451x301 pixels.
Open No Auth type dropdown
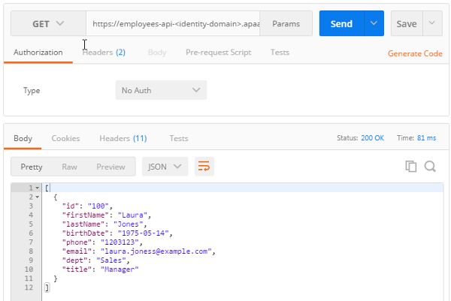(161, 90)
